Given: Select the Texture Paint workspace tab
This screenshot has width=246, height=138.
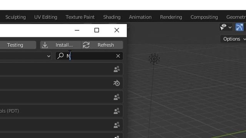Looking at the screenshot, I should 80,17.
